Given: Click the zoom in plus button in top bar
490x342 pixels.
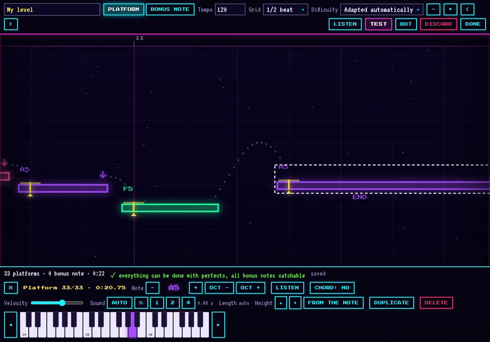Looking at the screenshot, I should pyautogui.click(x=451, y=10).
